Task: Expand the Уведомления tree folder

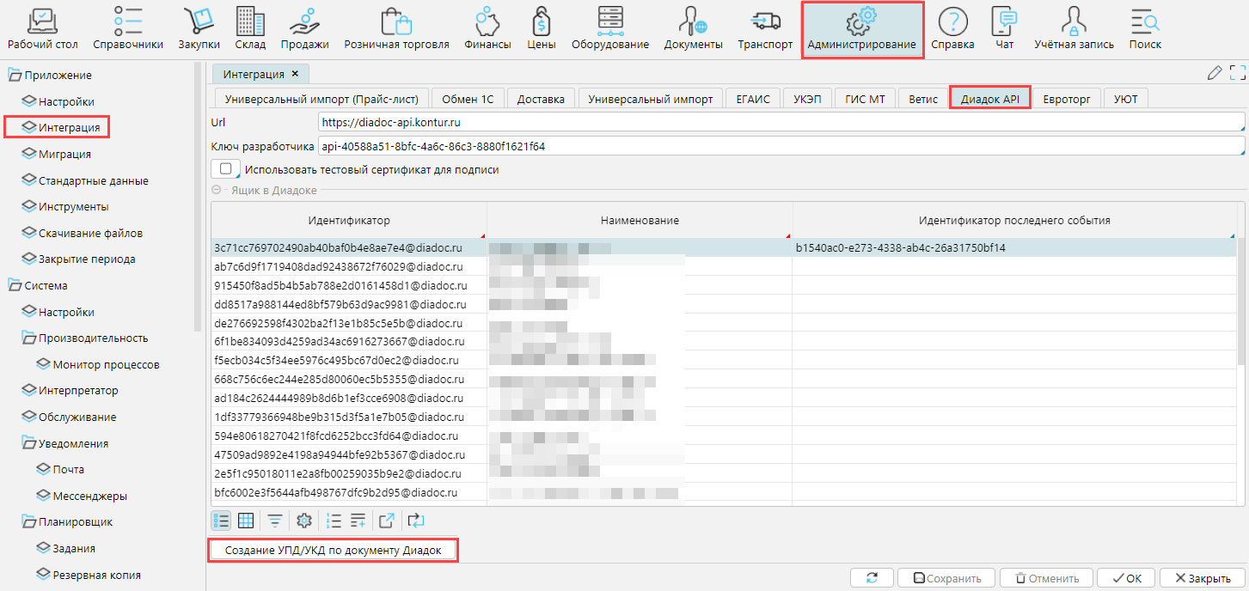Action: click(x=29, y=443)
